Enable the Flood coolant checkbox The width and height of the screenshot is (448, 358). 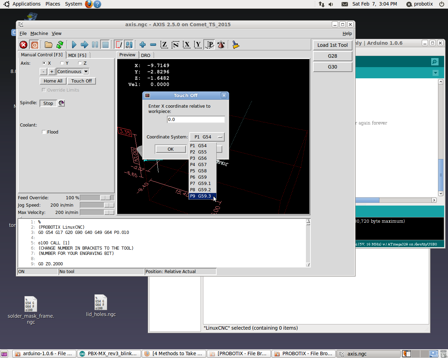44,132
